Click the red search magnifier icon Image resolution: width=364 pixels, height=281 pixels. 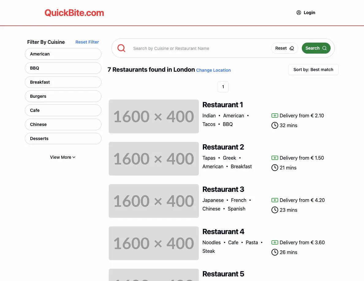coord(121,48)
